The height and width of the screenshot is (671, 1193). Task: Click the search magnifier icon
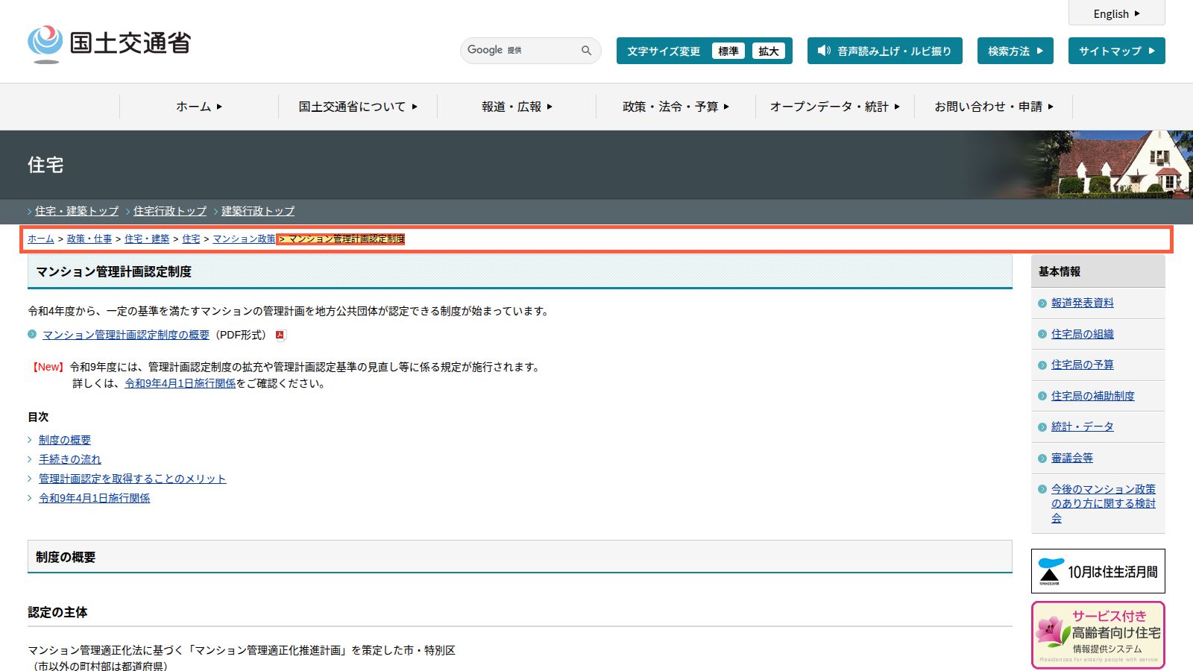586,51
